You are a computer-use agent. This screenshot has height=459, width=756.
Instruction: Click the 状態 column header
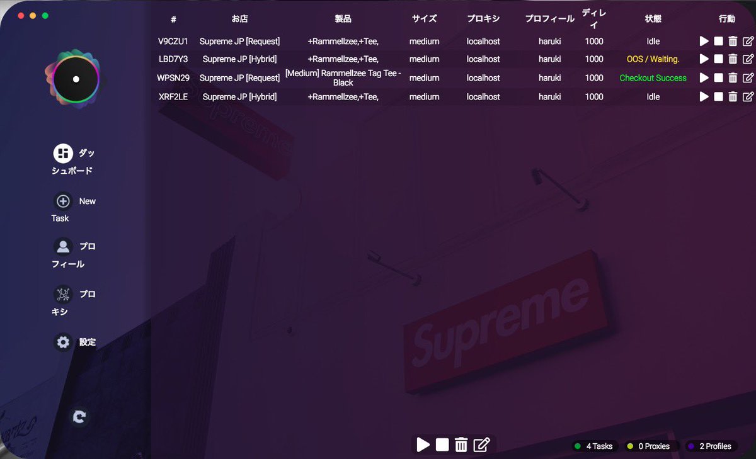pos(653,19)
